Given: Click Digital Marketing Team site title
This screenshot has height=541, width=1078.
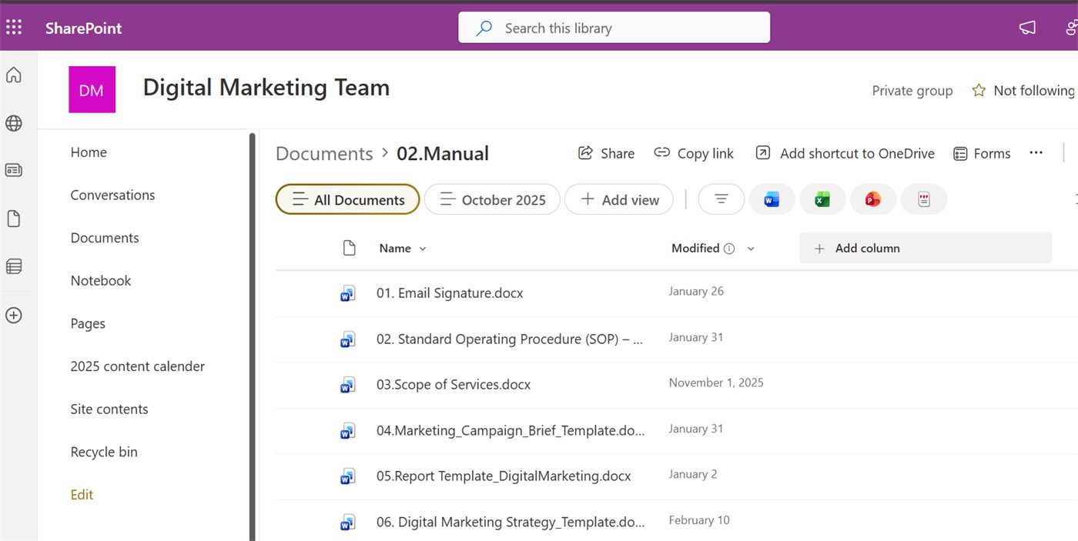Looking at the screenshot, I should (266, 88).
